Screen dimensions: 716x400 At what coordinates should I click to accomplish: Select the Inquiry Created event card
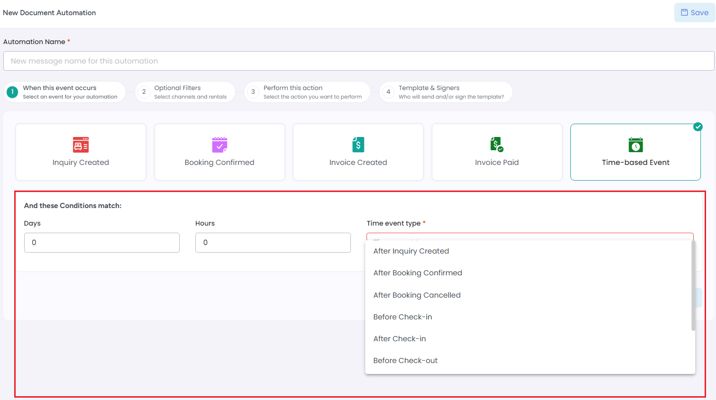click(81, 152)
